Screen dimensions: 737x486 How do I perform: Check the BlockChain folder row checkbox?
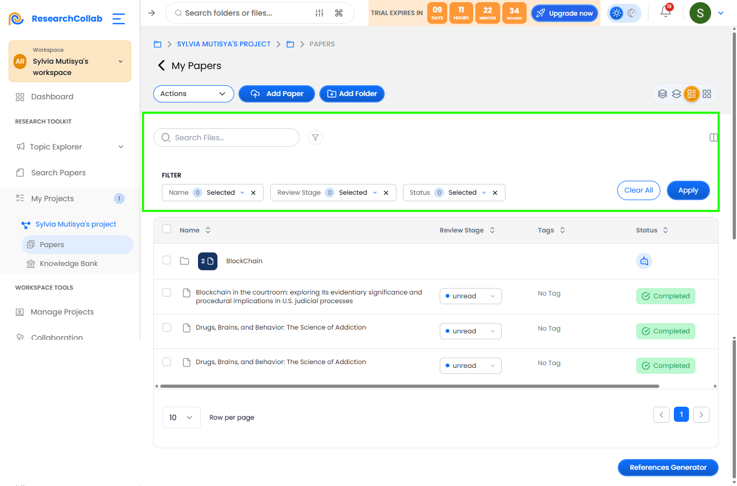click(167, 260)
